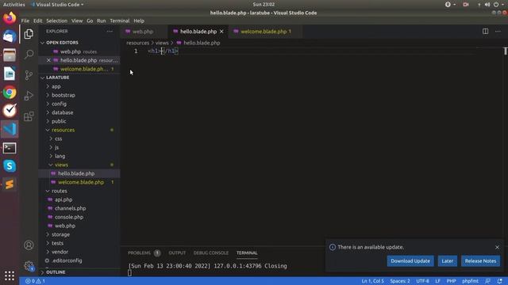Expand the Outline section
This screenshot has width=508, height=285.
[56, 272]
